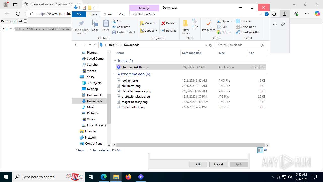Open Firefox from taskbar
323x182 pixels.
tap(128, 177)
